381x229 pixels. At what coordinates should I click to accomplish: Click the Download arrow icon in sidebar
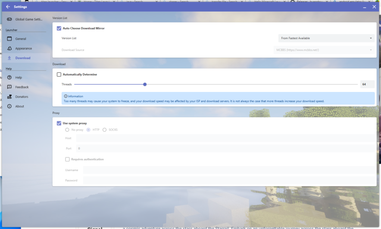click(9, 58)
